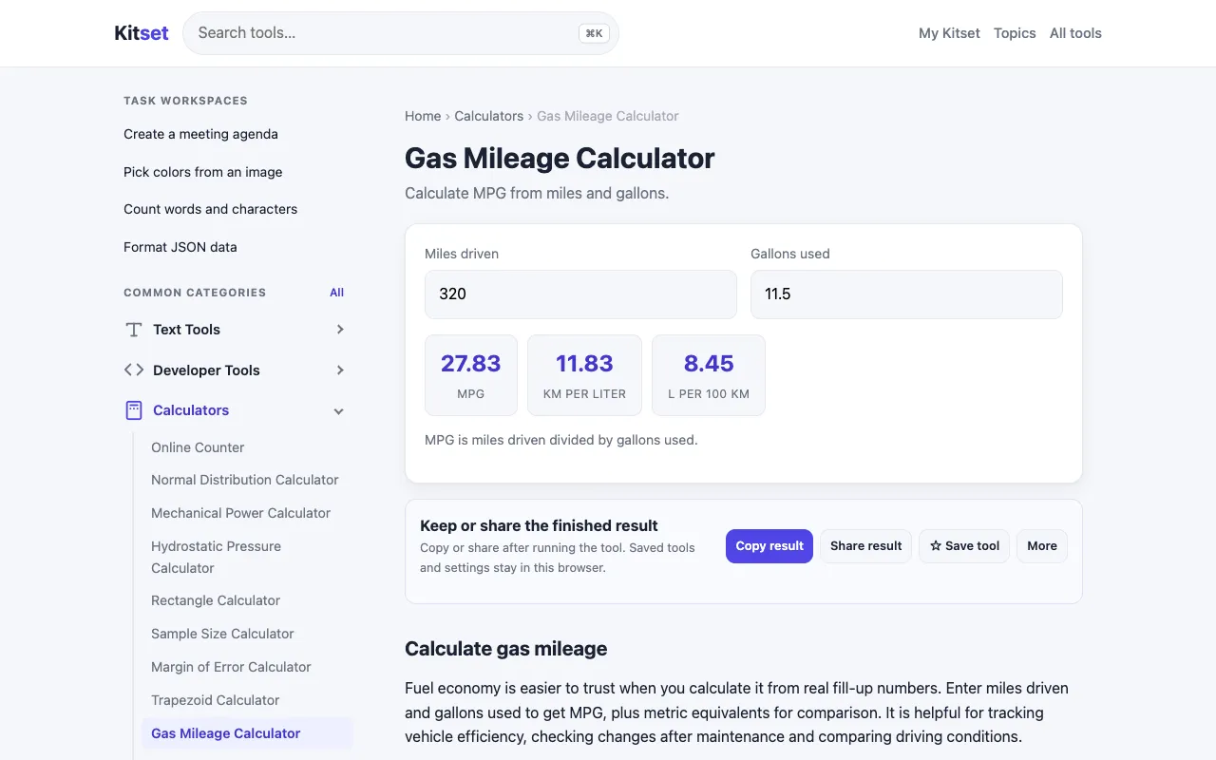Click the Home breadcrumb link
The height and width of the screenshot is (760, 1216).
pyautogui.click(x=423, y=116)
